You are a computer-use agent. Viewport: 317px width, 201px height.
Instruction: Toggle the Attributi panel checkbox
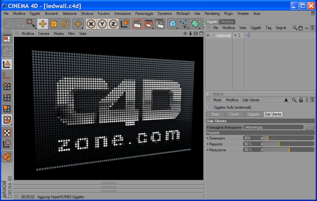click(x=208, y=94)
